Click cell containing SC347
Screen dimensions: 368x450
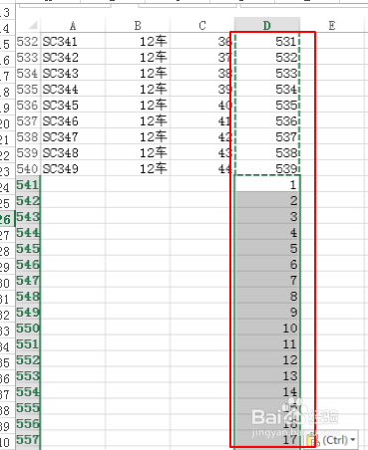point(73,136)
